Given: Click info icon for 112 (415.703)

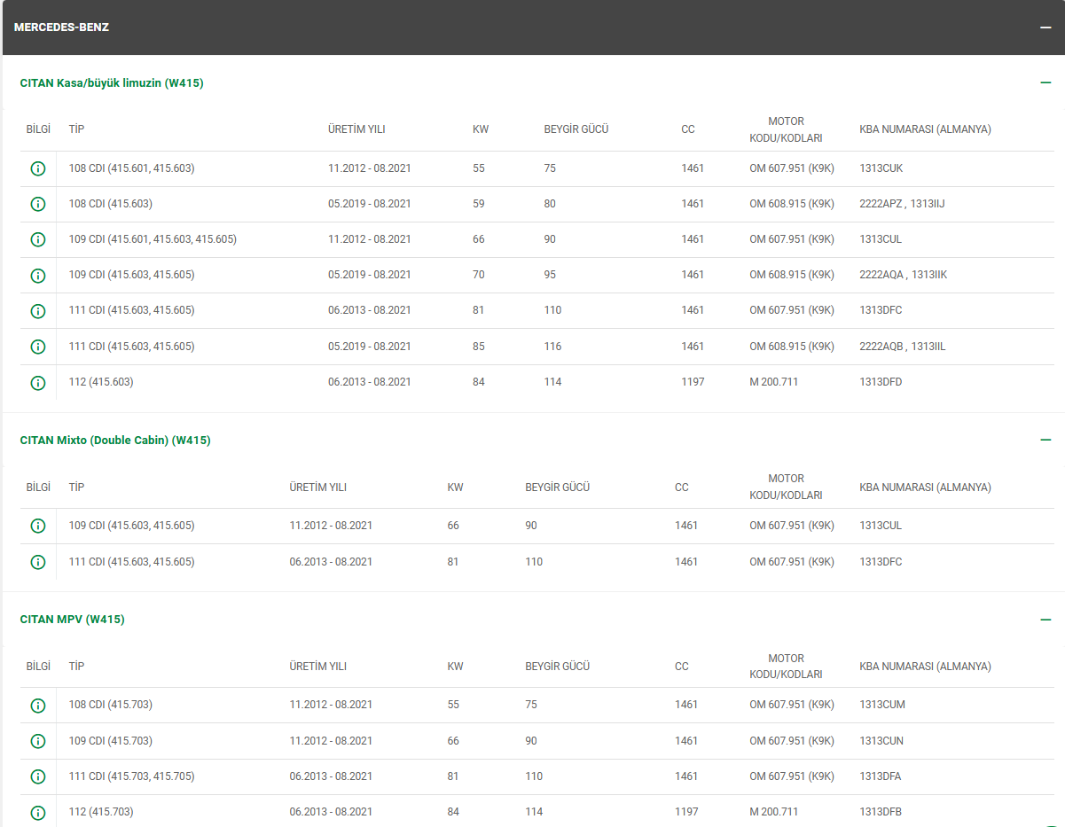Looking at the screenshot, I should click(x=37, y=812).
